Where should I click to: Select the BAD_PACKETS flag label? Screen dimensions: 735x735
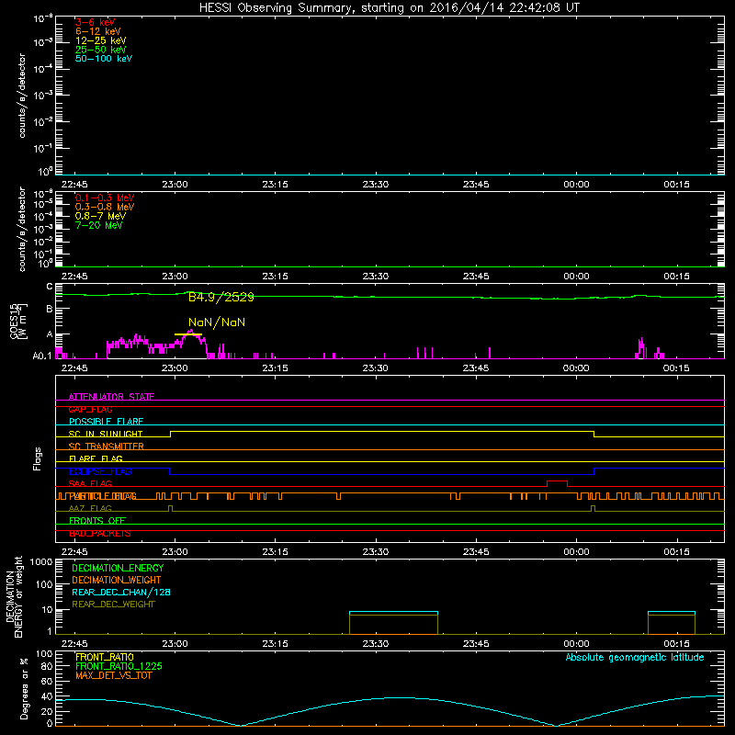(x=99, y=534)
